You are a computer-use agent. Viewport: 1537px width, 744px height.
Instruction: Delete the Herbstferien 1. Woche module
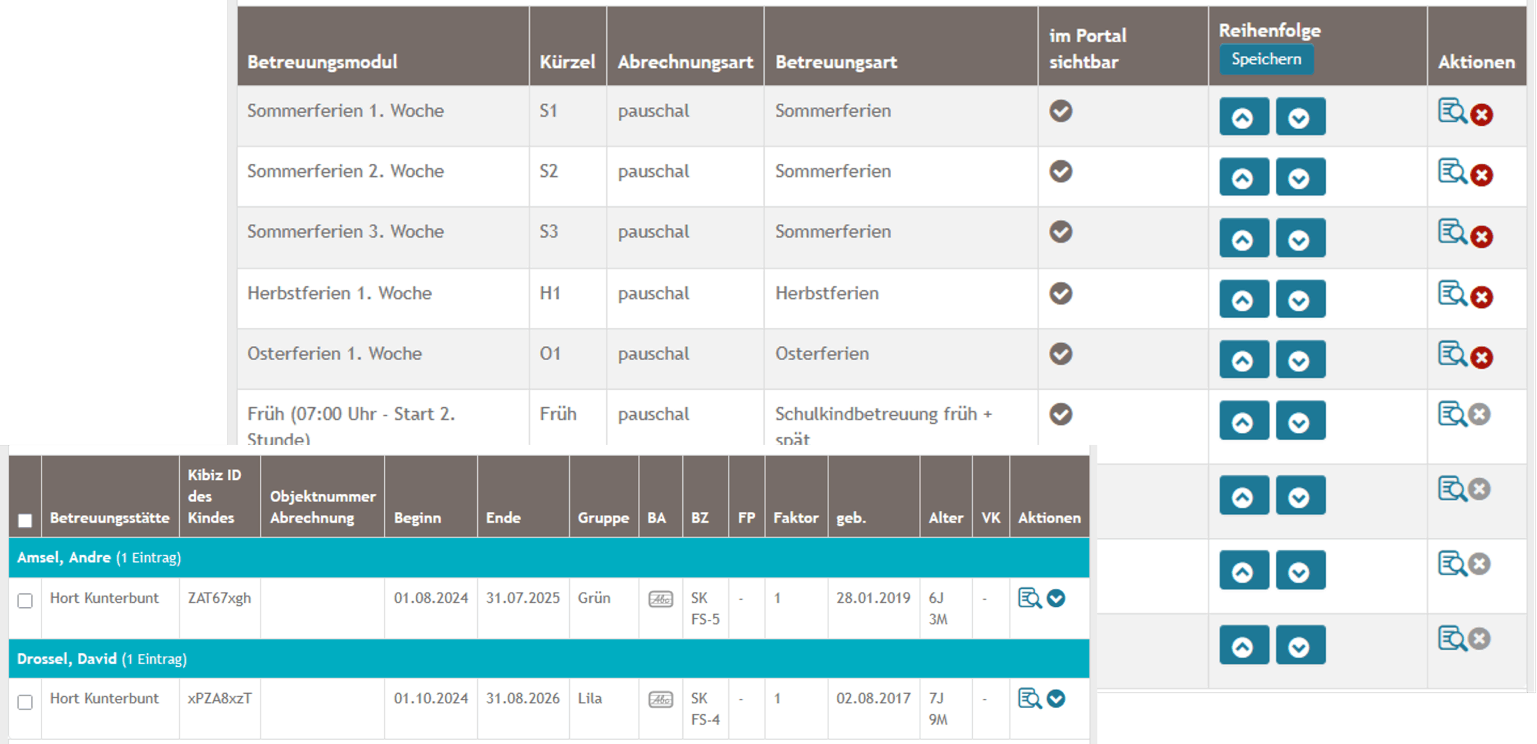point(1481,297)
